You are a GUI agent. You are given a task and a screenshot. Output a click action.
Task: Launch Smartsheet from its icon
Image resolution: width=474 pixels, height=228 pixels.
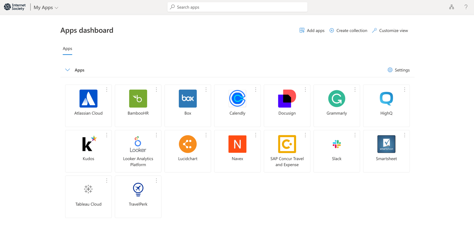pos(386,144)
